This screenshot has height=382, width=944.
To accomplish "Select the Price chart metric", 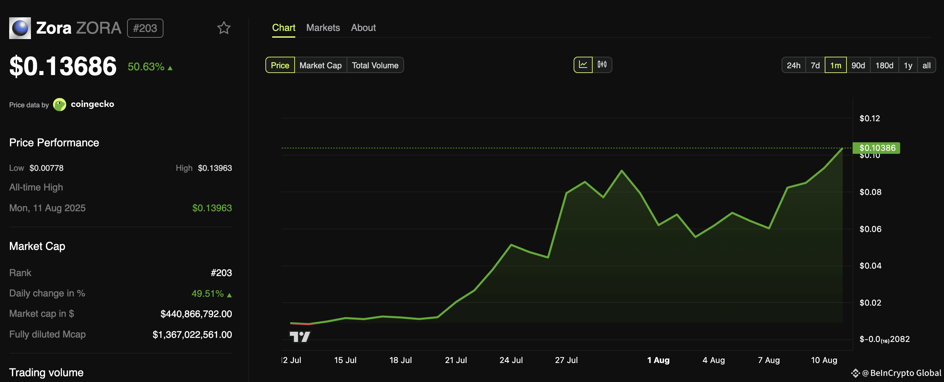I will (280, 65).
